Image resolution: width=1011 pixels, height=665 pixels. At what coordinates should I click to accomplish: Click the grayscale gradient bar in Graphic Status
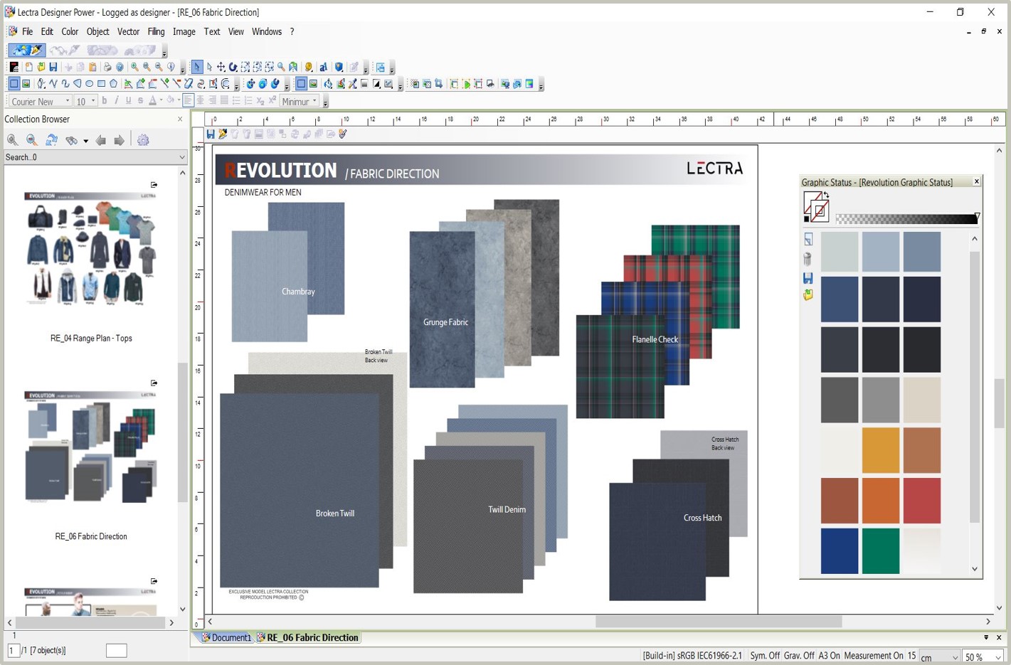tap(906, 219)
